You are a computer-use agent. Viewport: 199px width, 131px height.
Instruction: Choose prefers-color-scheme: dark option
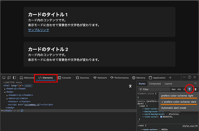click(179, 102)
